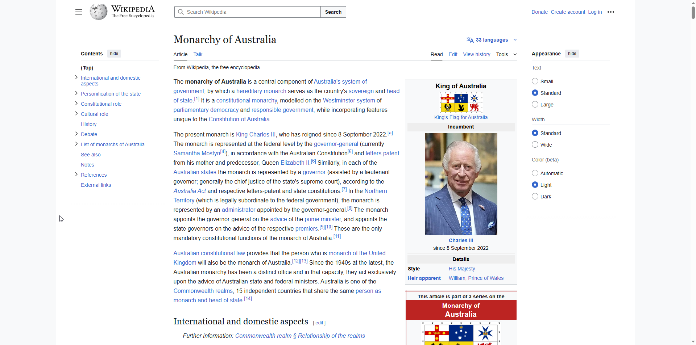
Task: Click Create account link
Action: tap(568, 12)
